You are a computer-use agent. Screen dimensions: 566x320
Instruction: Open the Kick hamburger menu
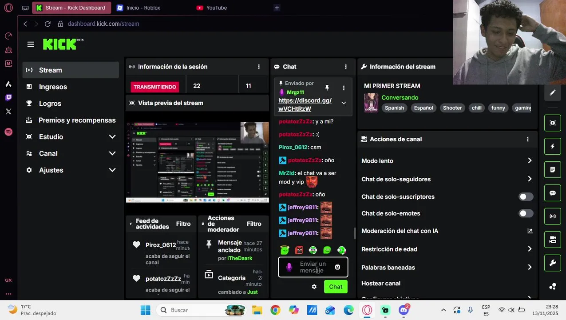coord(31,44)
